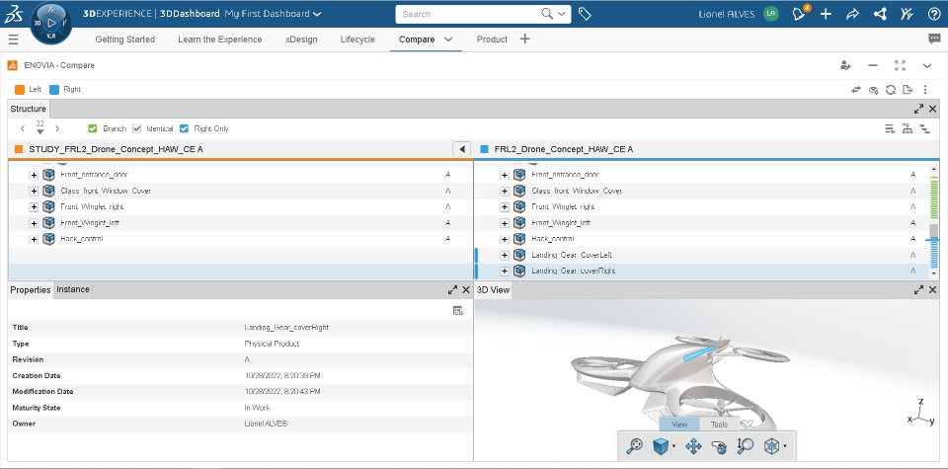Screen dimensions: 948x469
Task: Switch to Product tab
Action: (x=492, y=39)
